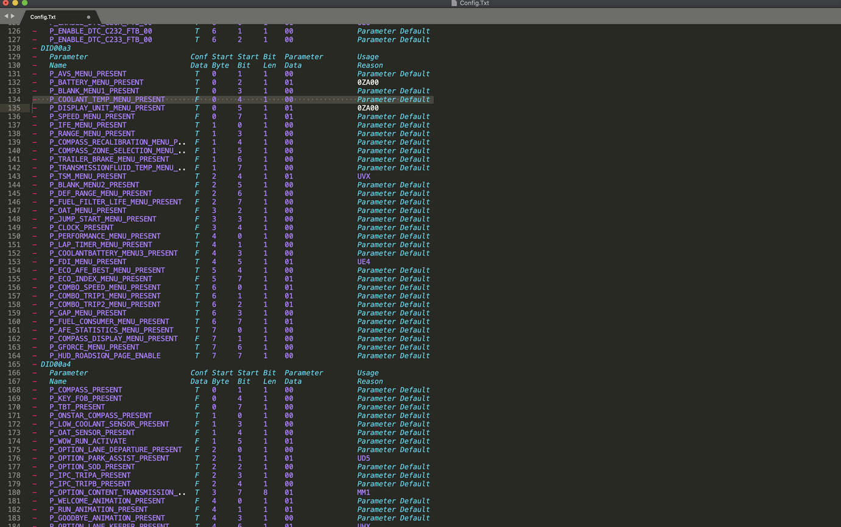Select the Config.Txt tab
This screenshot has width=841, height=527.
[43, 17]
